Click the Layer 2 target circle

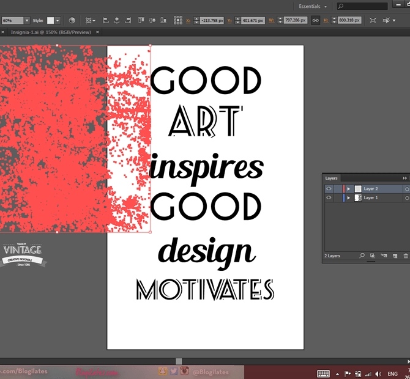(x=406, y=189)
